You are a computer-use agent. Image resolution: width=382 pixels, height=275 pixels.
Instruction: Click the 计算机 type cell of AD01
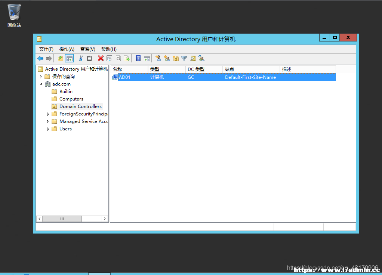tap(157, 77)
